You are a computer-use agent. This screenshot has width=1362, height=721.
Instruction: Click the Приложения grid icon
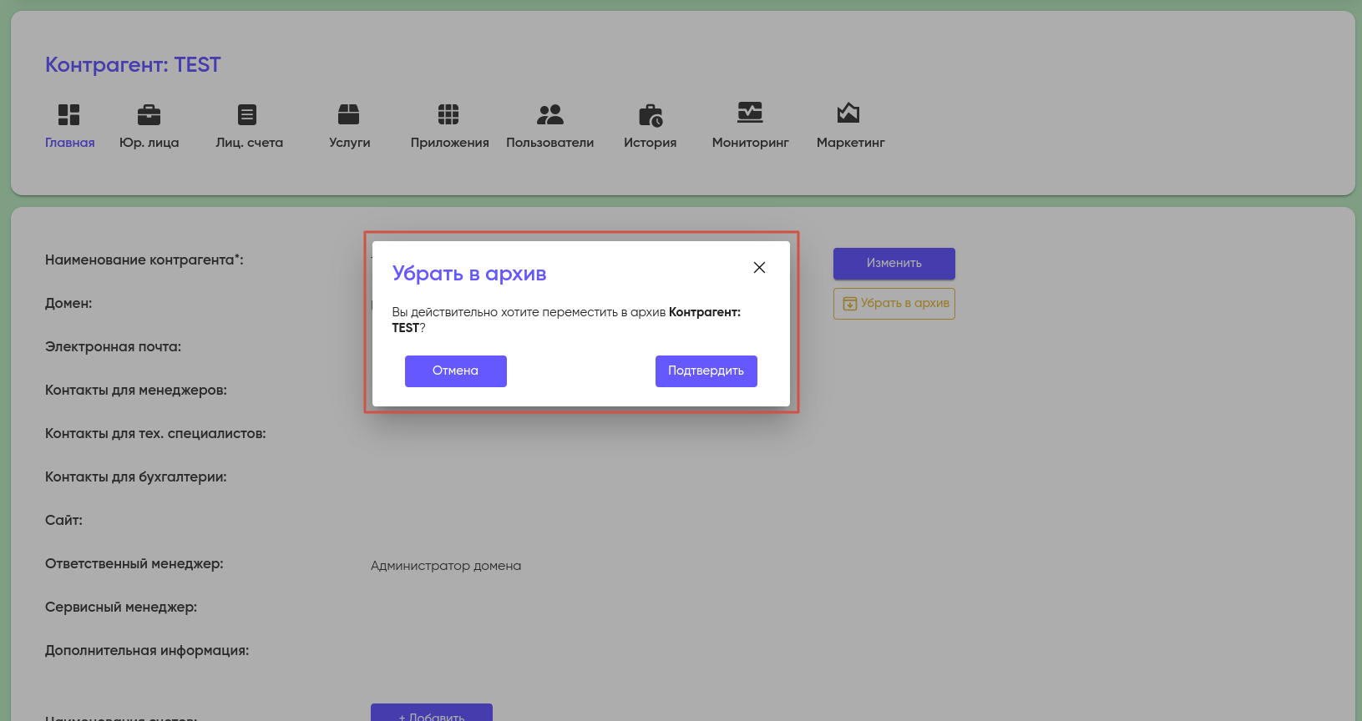pos(448,114)
